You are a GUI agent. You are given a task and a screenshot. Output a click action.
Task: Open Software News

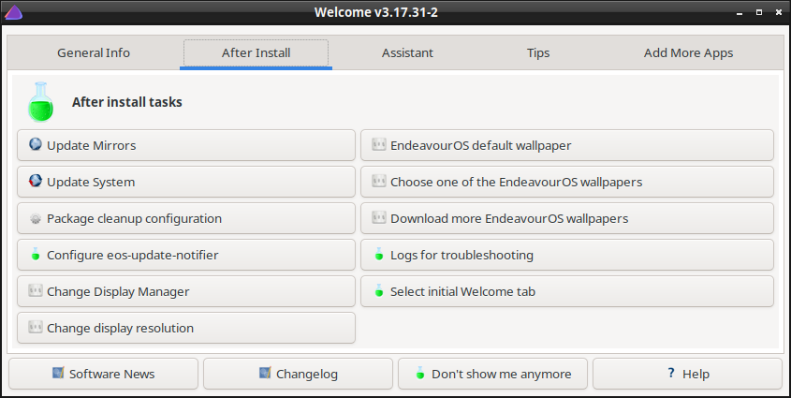[x=103, y=374]
